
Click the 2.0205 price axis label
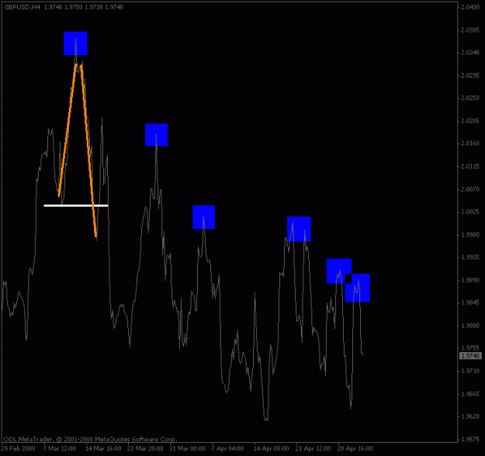[469, 121]
